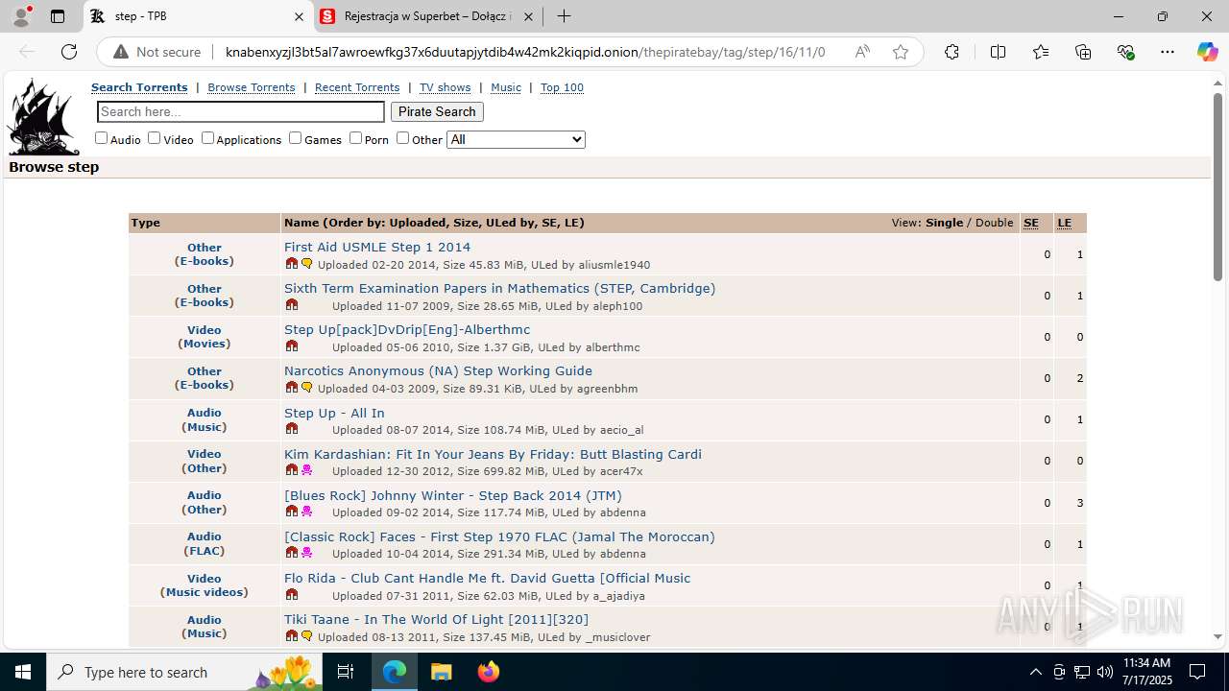Open Copilot icon in Edge
1229x691 pixels.
pyautogui.click(x=1207, y=52)
